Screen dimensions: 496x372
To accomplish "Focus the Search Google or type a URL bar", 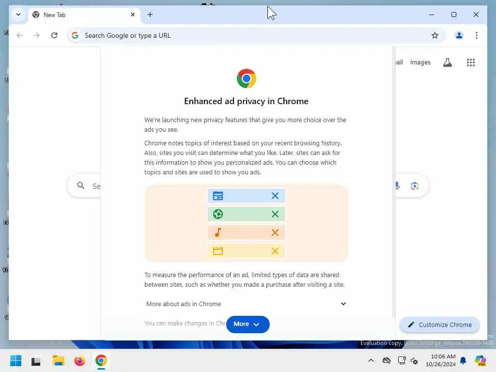I will (x=256, y=35).
